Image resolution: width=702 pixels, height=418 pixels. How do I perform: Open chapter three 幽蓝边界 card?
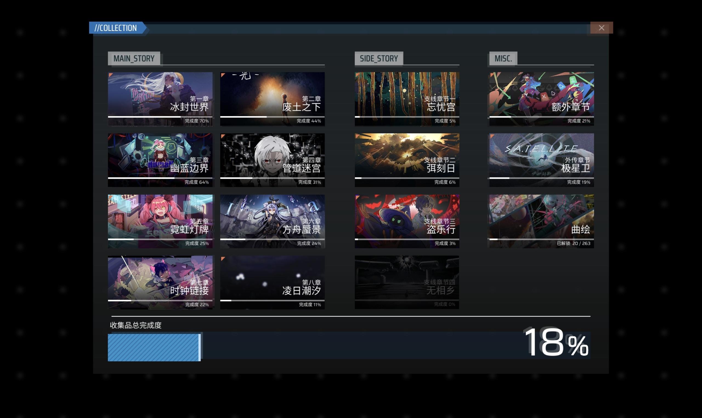click(160, 160)
